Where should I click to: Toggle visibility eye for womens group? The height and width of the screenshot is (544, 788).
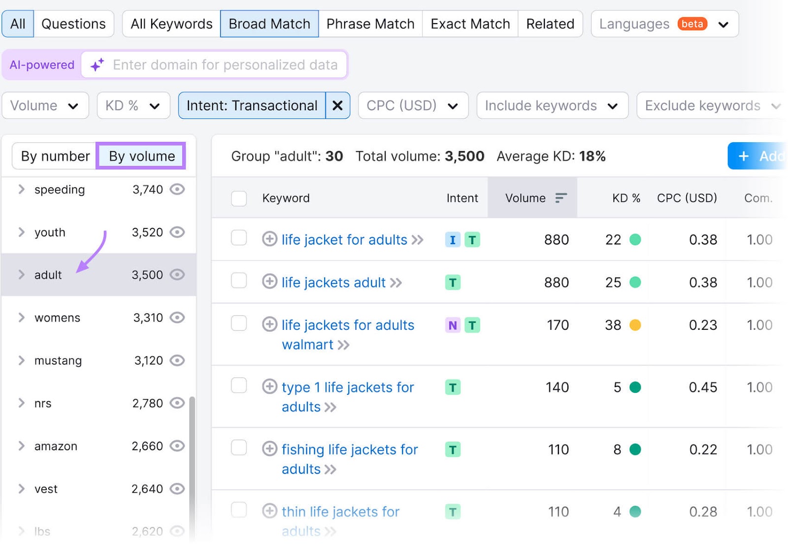[177, 318]
